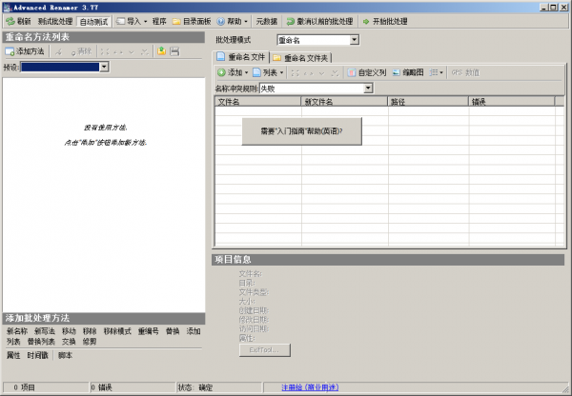
Task: Add the 添加 method in the batch method list
Action: point(194,331)
